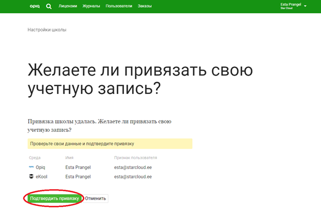Viewport: 321px width, 218px height.
Task: Click Esta Prangel name in eKool row
Action: pos(78,177)
